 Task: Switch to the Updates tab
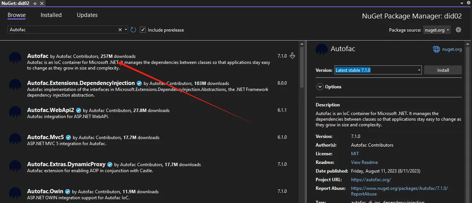click(x=87, y=15)
